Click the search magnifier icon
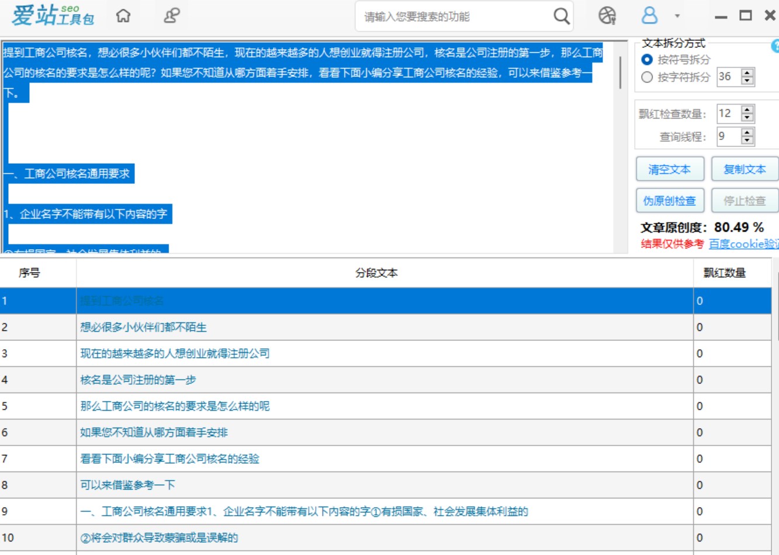 coord(561,16)
